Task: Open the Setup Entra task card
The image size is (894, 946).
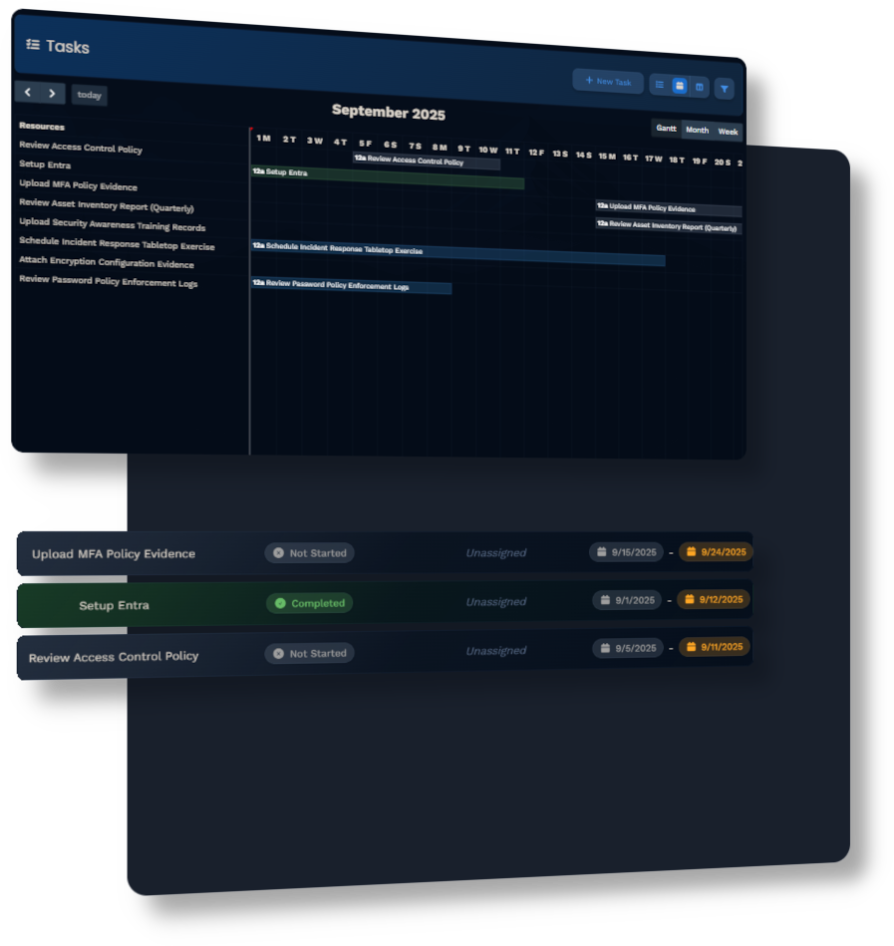Action: pos(385,603)
